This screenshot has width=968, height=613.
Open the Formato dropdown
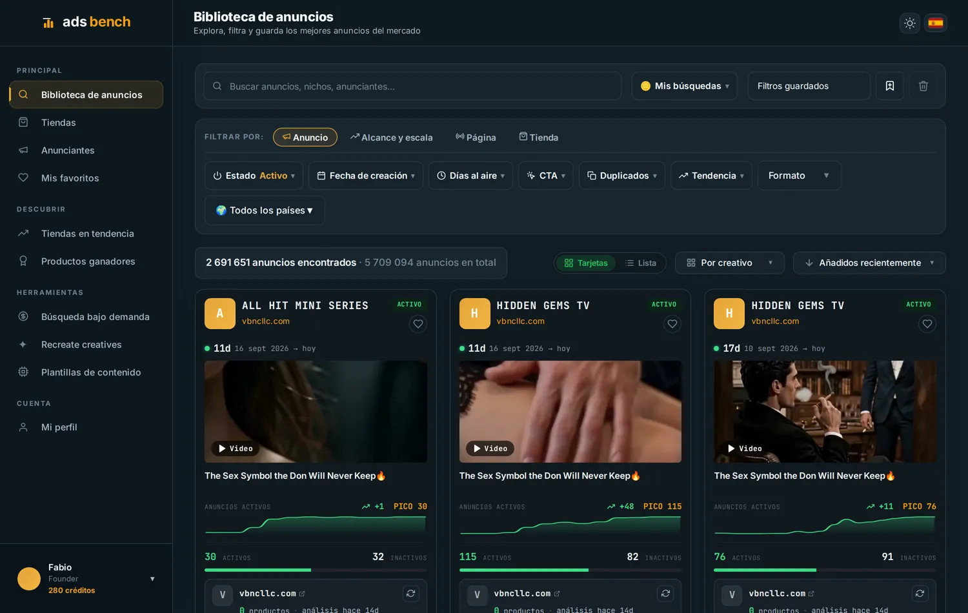click(x=800, y=176)
